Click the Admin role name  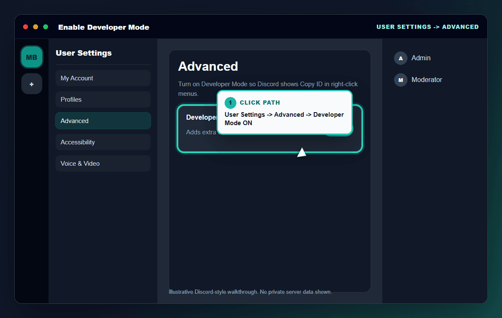421,58
